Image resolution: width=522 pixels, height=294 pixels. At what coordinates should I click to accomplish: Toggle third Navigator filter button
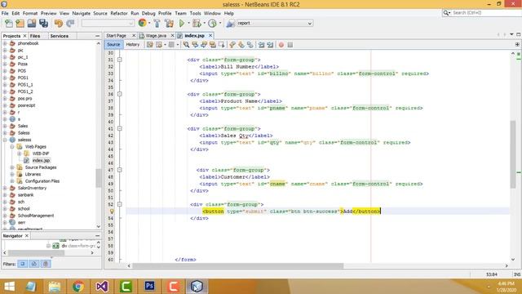click(46, 264)
